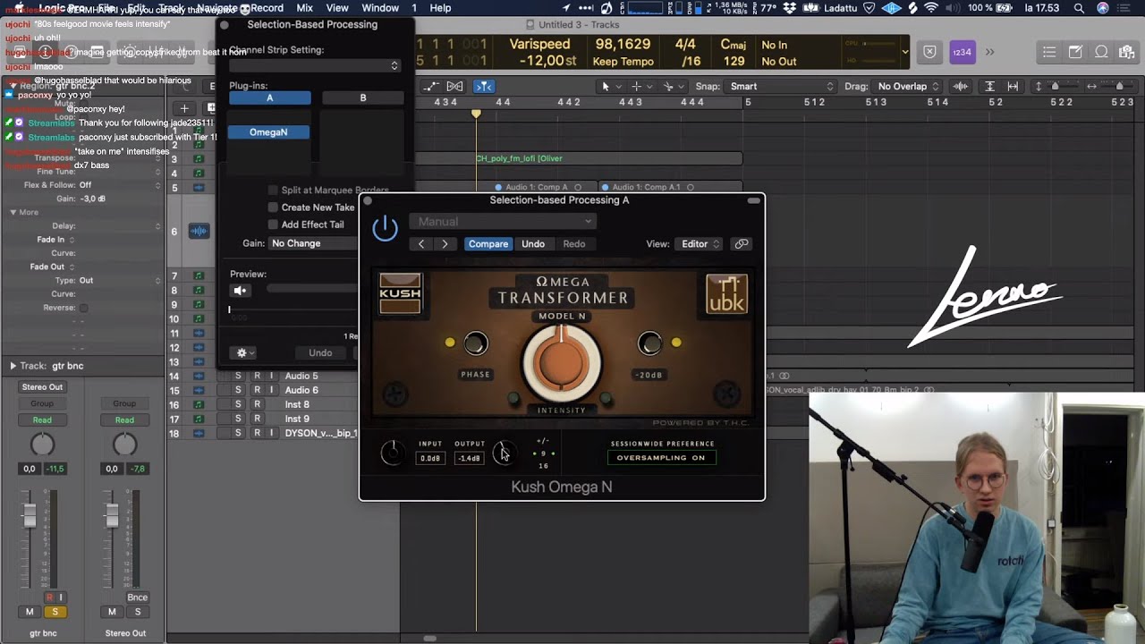Viewport: 1145px width, 644px height.
Task: Select plug-in set B tab
Action: [x=363, y=97]
